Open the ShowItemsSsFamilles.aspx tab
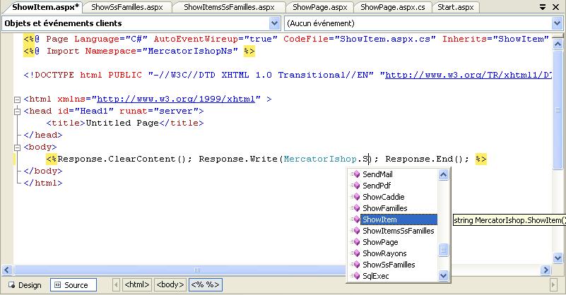Image resolution: width=566 pixels, height=295 pixels. [229, 7]
